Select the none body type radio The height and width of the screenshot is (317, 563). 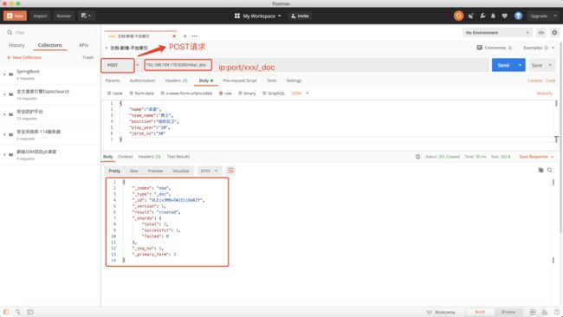[x=109, y=93]
